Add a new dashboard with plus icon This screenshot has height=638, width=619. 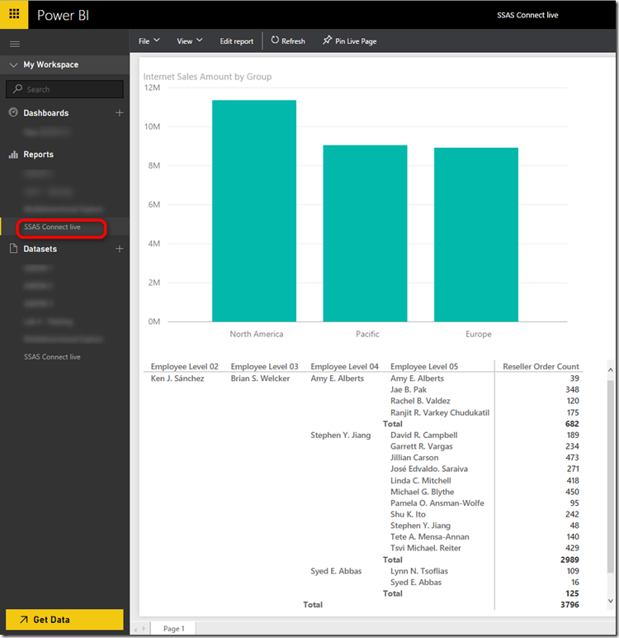pos(120,112)
